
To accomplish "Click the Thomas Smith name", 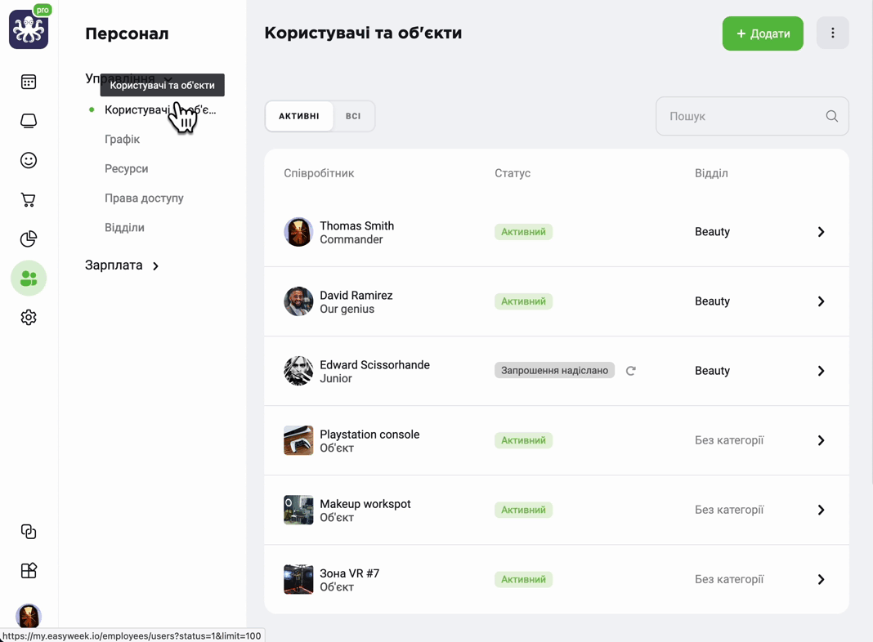I will [357, 226].
